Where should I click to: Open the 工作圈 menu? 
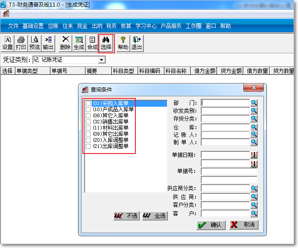(x=193, y=26)
